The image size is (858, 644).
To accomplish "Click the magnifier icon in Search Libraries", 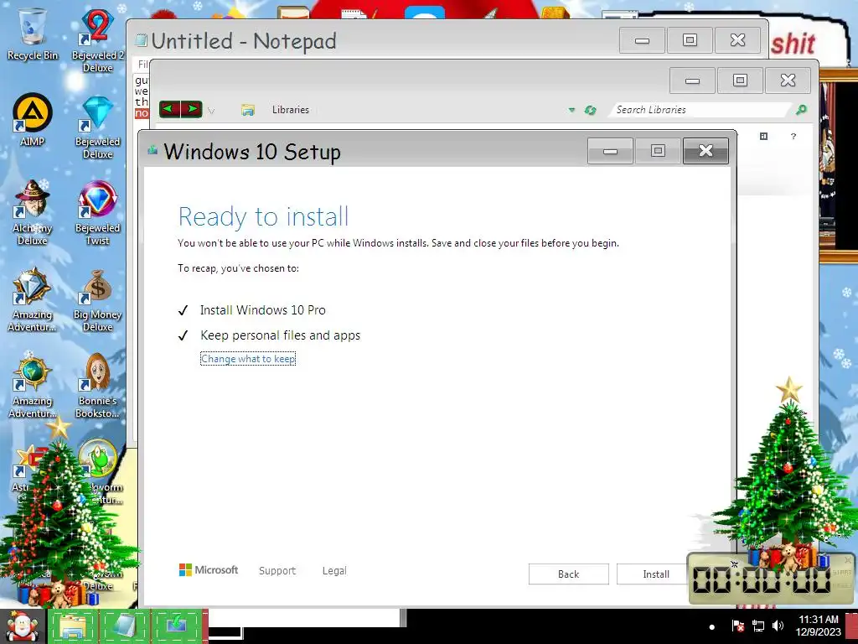I will [800, 110].
